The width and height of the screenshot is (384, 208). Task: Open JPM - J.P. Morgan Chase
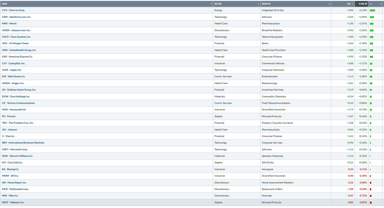[x=15, y=43]
